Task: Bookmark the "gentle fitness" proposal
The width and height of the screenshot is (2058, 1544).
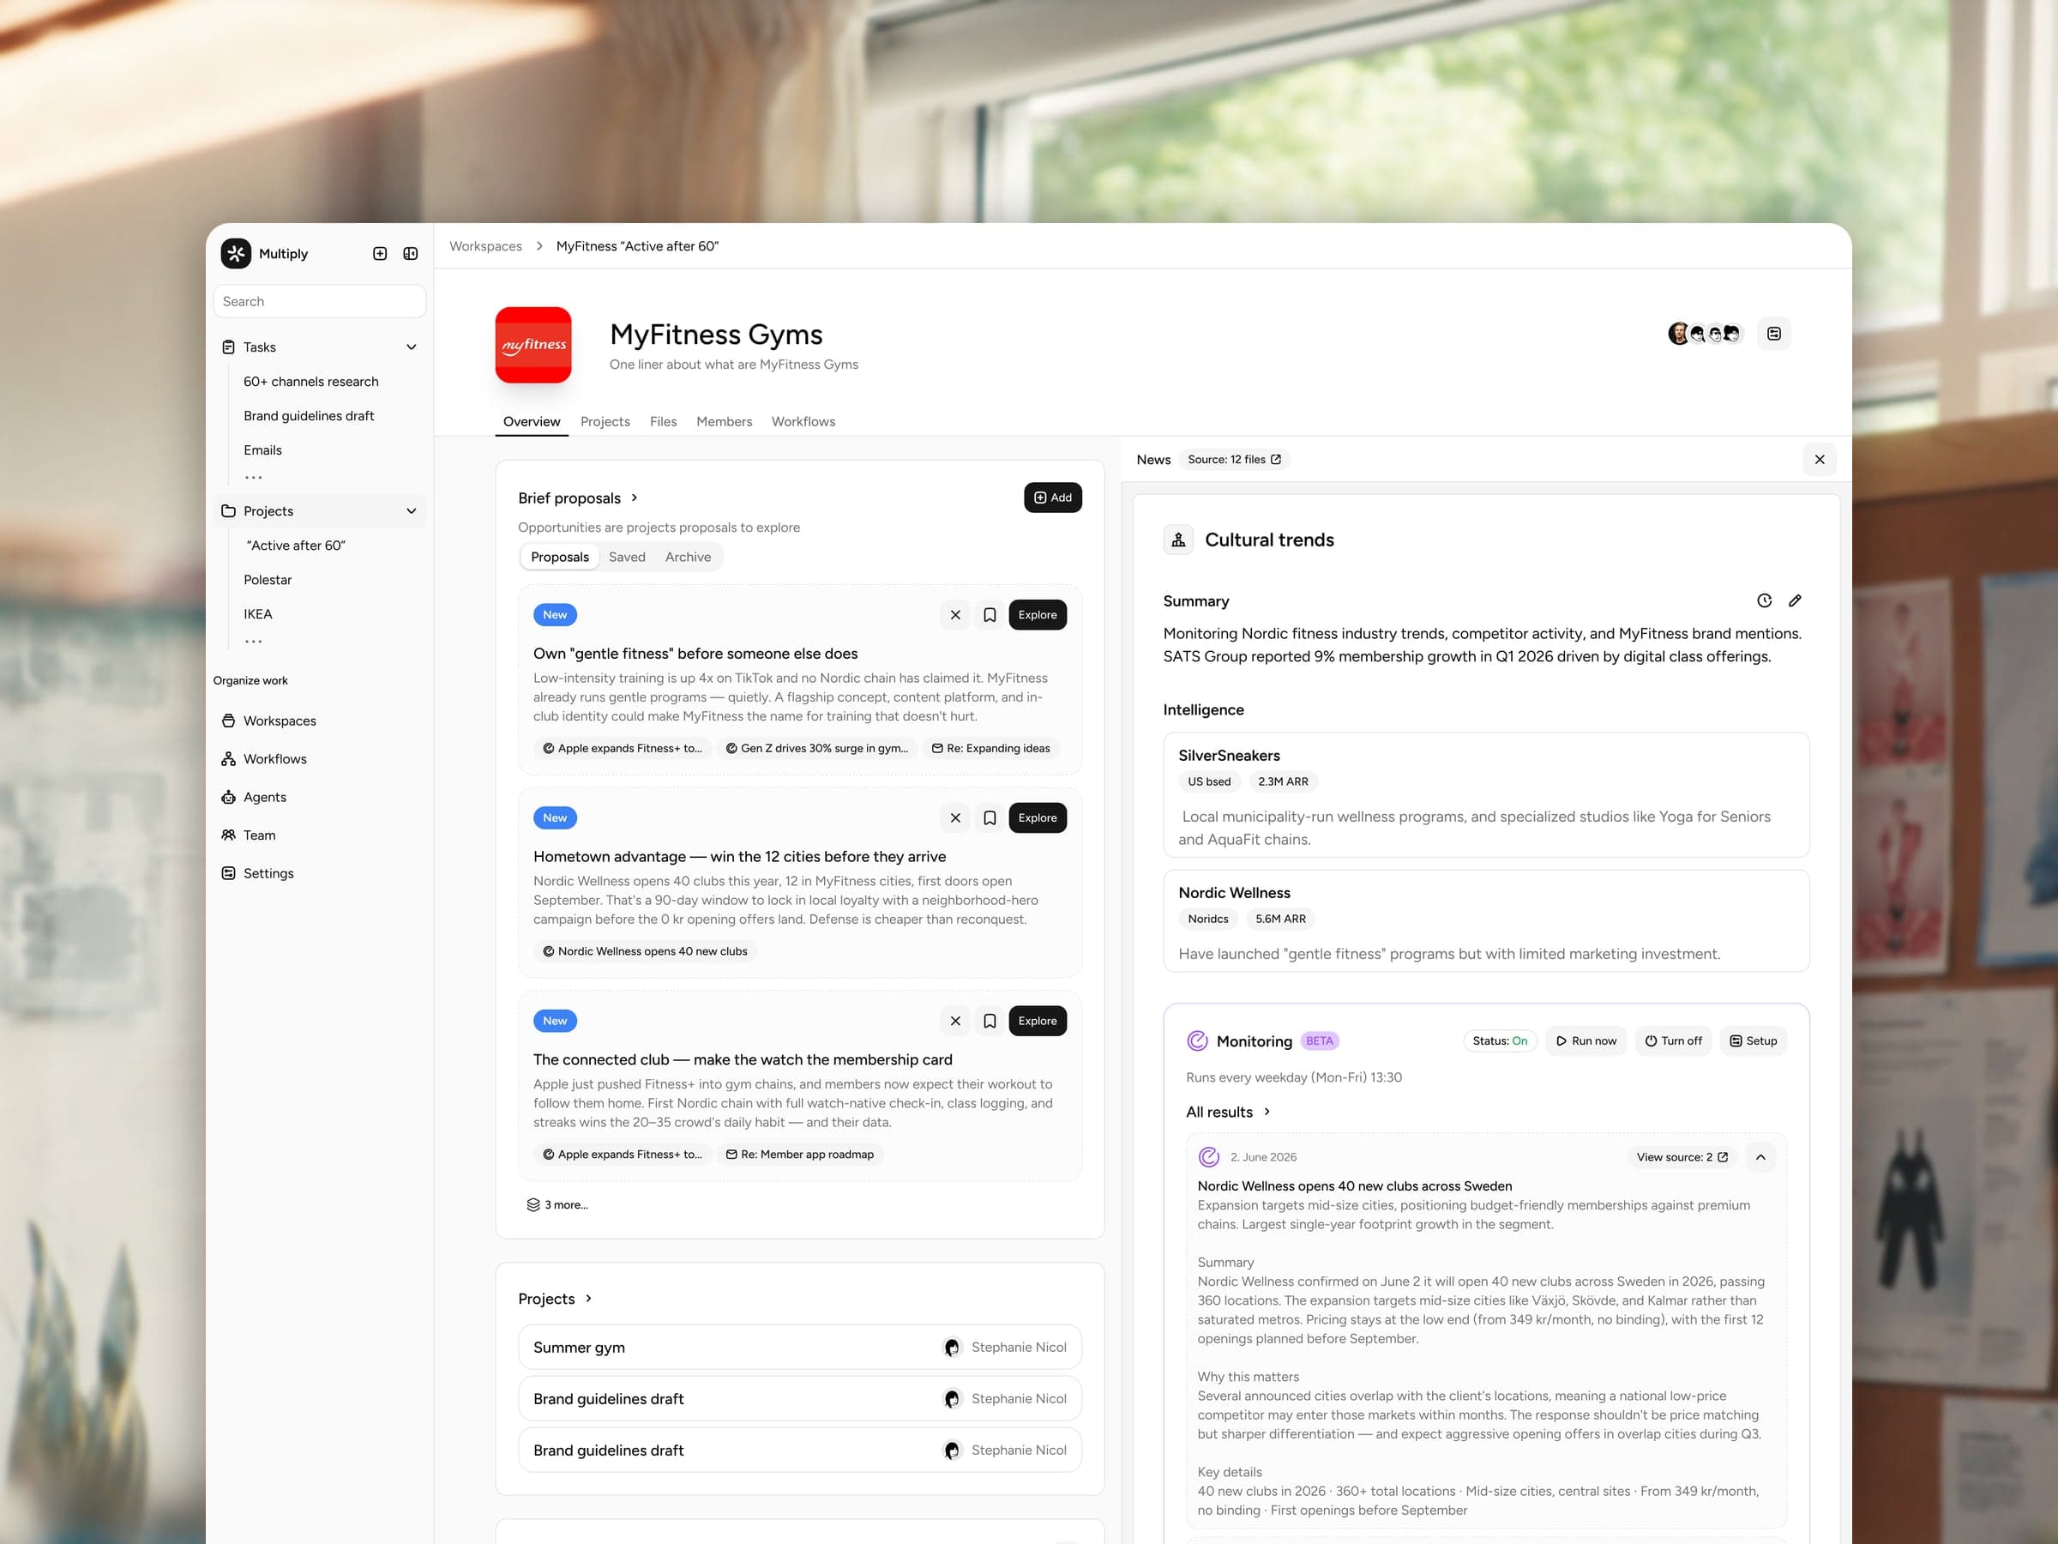Action: pos(990,615)
